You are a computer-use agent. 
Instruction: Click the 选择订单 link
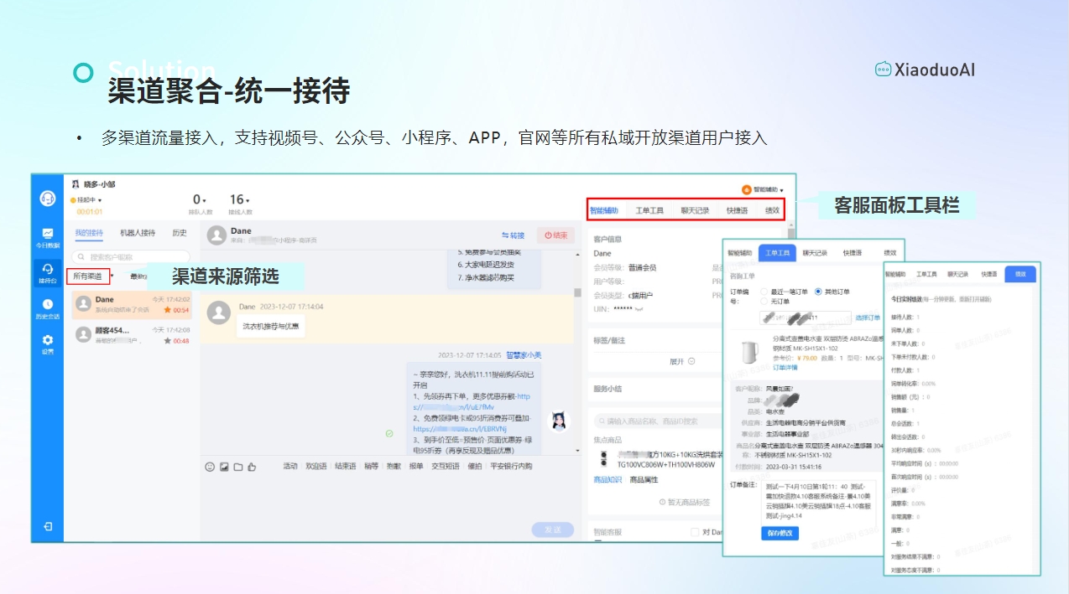click(x=868, y=318)
